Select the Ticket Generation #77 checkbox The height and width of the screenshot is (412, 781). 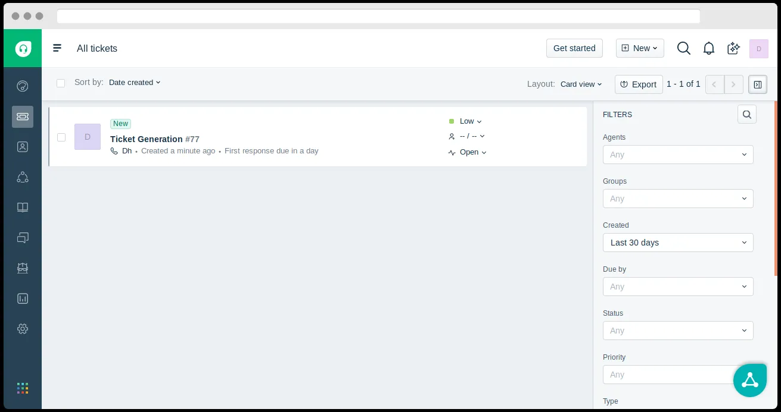click(x=61, y=137)
